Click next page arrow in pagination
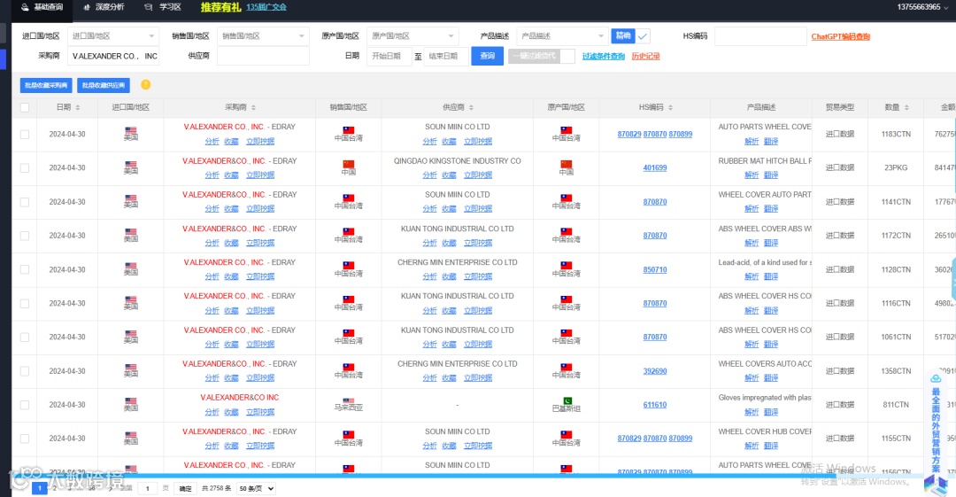Viewport: 956px width, 497px height. [x=111, y=488]
